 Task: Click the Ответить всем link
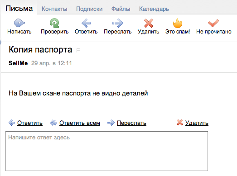coord(80,123)
